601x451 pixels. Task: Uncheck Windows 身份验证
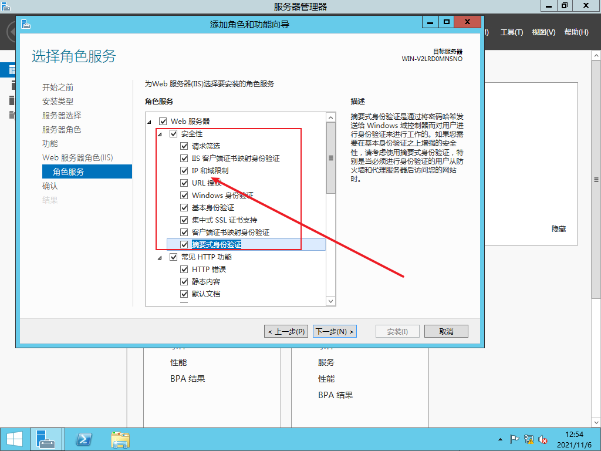[184, 195]
